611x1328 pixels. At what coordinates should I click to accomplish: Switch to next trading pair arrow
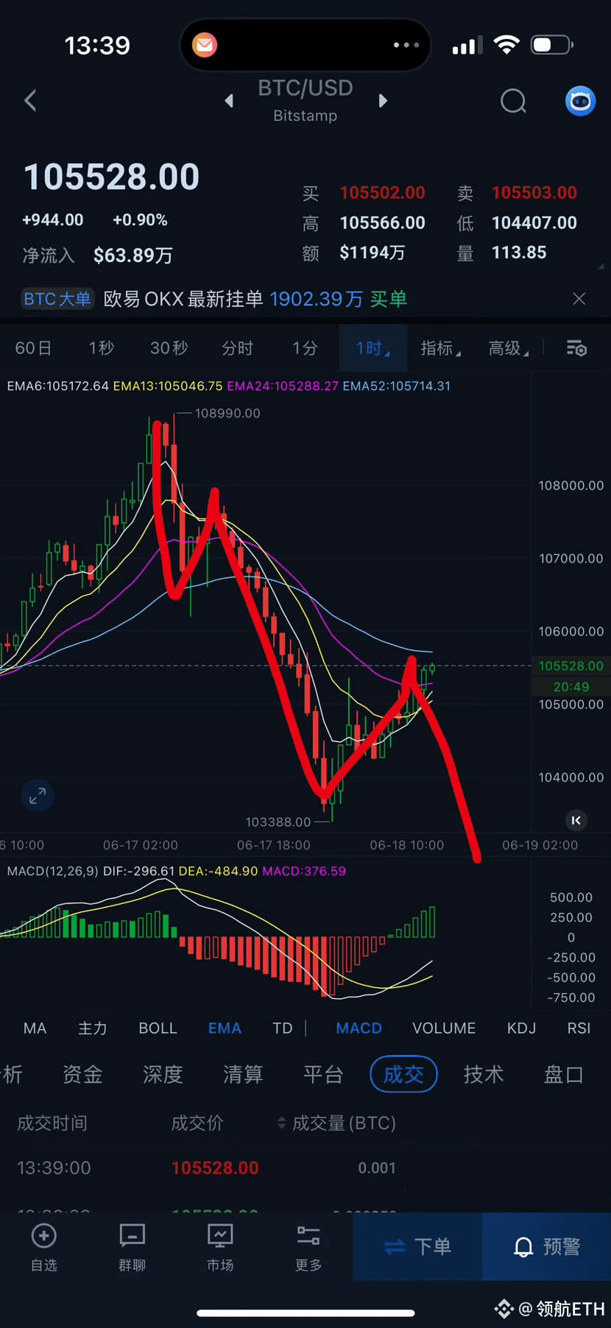pos(382,101)
